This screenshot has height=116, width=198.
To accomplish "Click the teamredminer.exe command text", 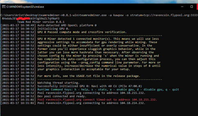I will 93,15.
